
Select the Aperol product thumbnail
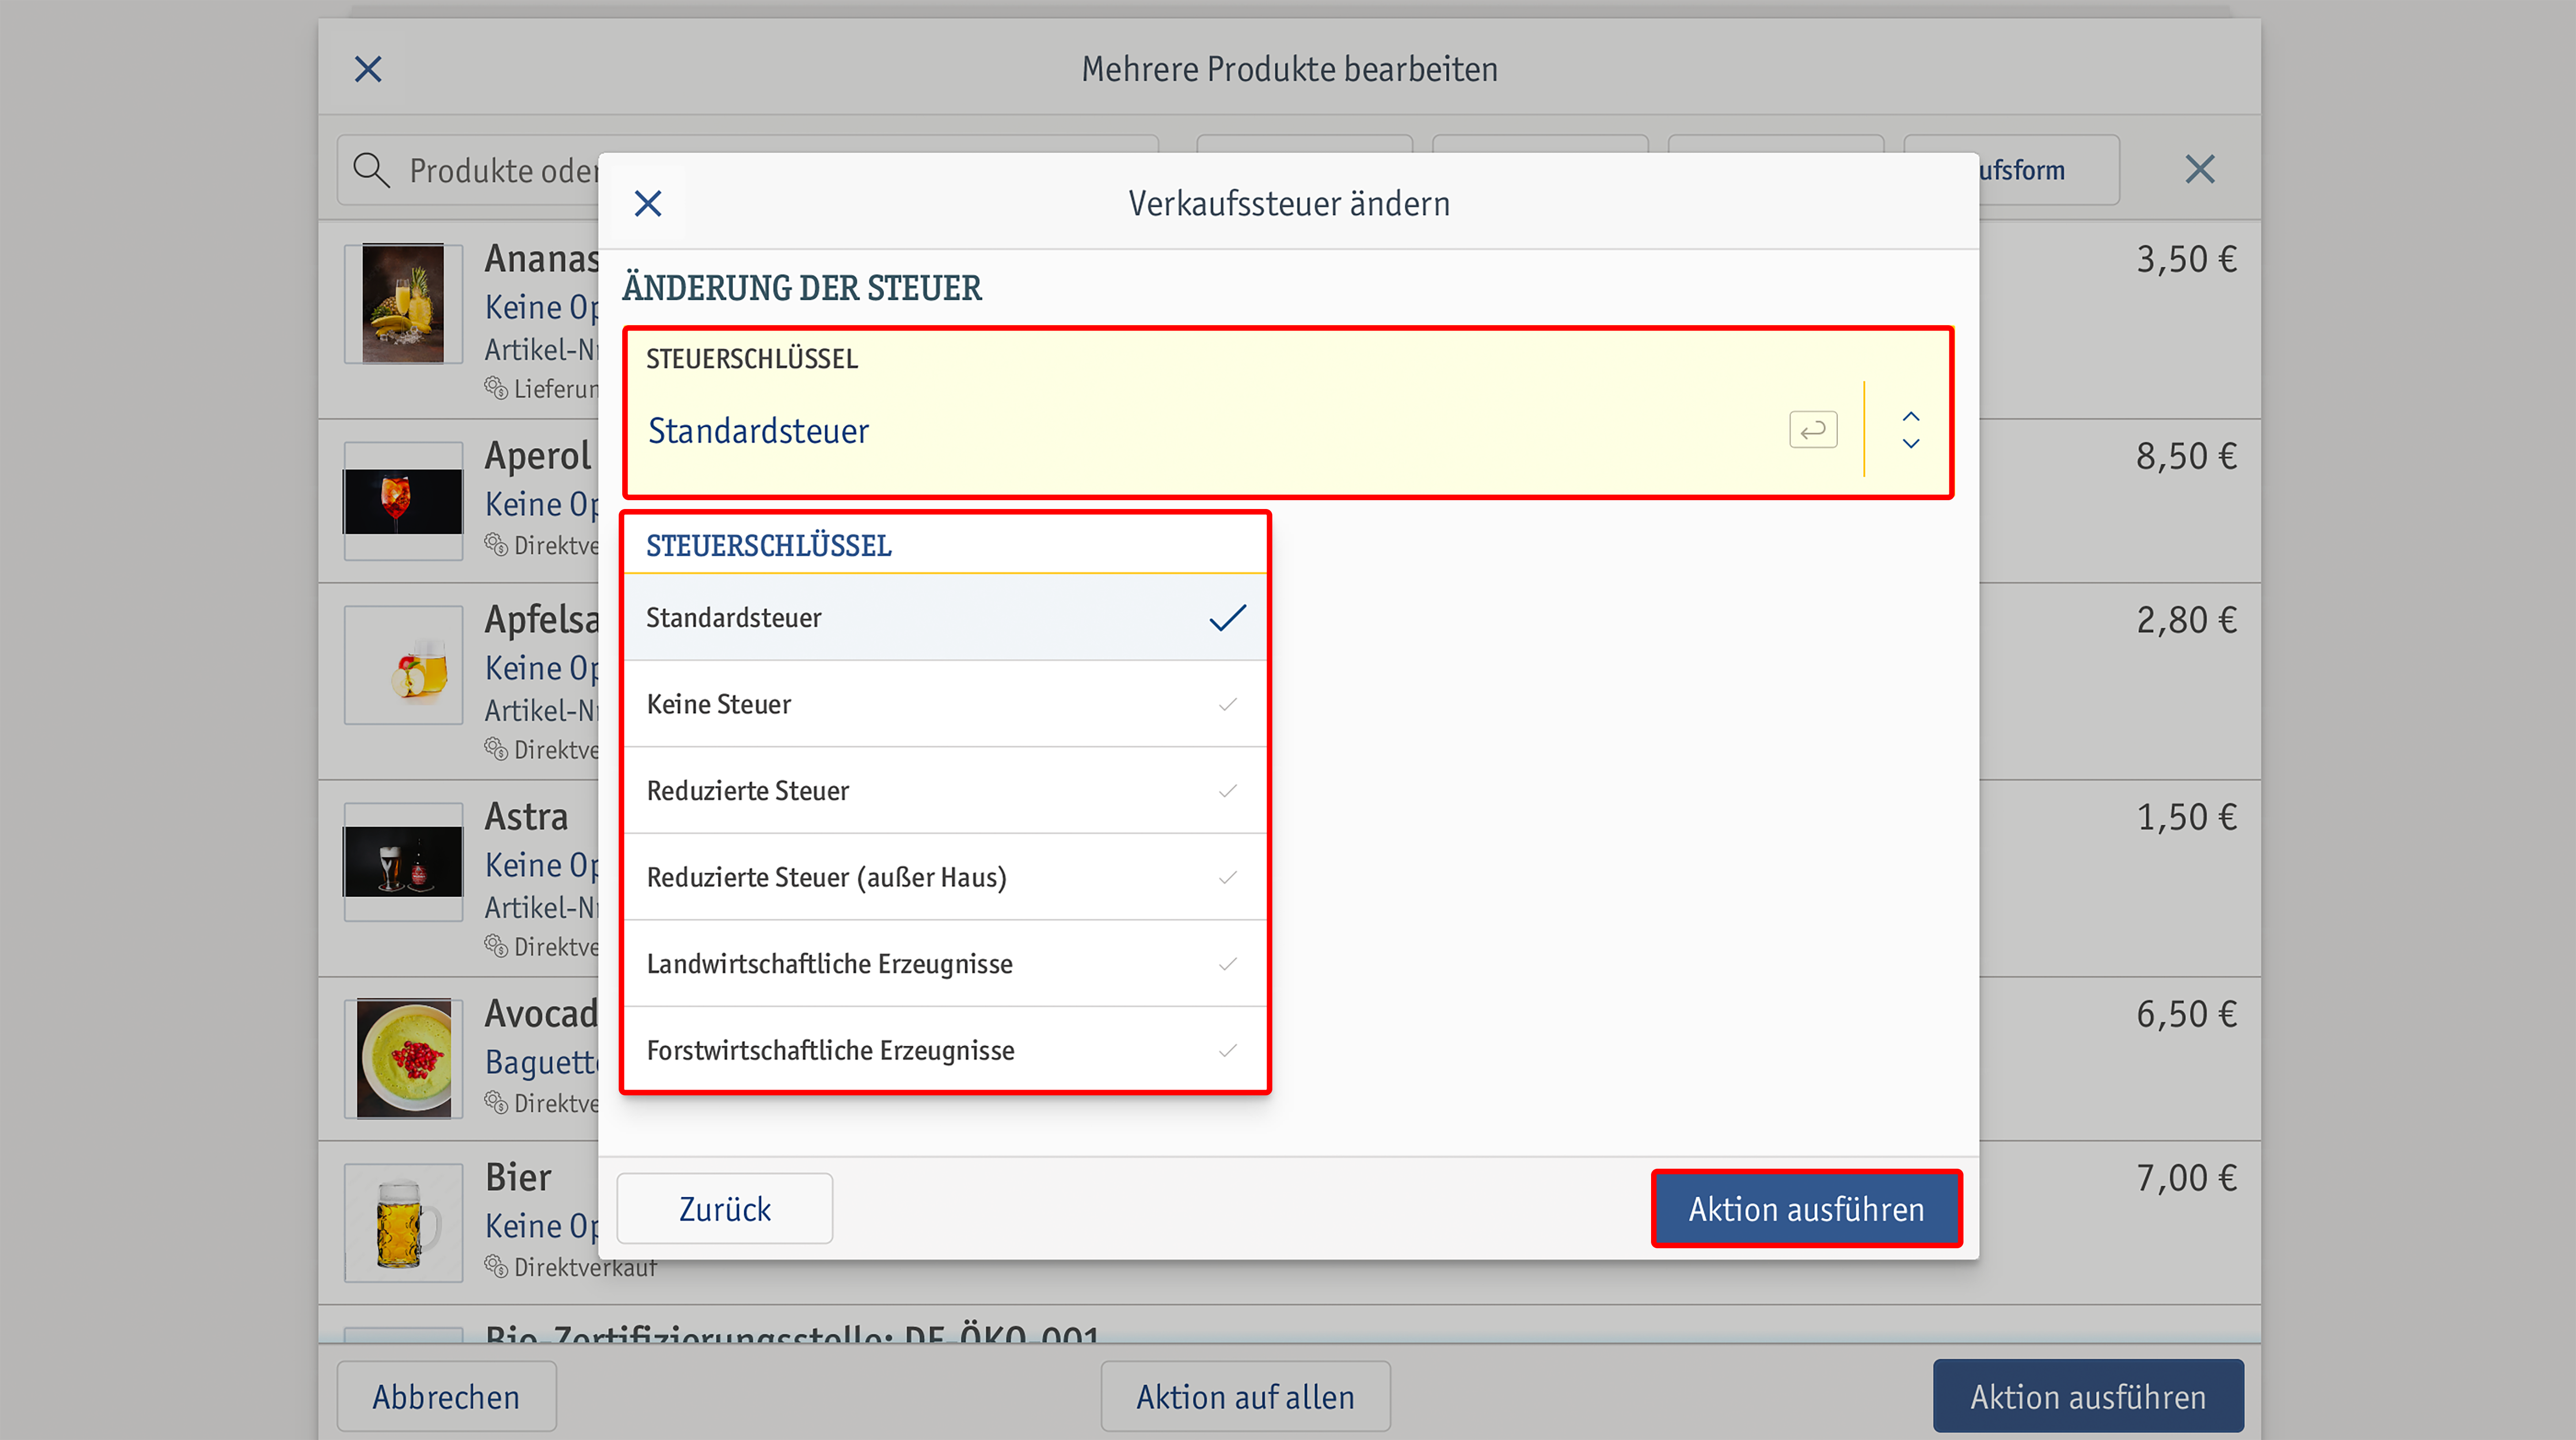pos(403,501)
